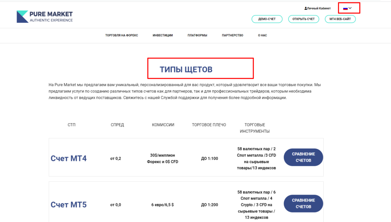Open О НАС menu
The height and width of the screenshot is (222, 391).
(262, 35)
